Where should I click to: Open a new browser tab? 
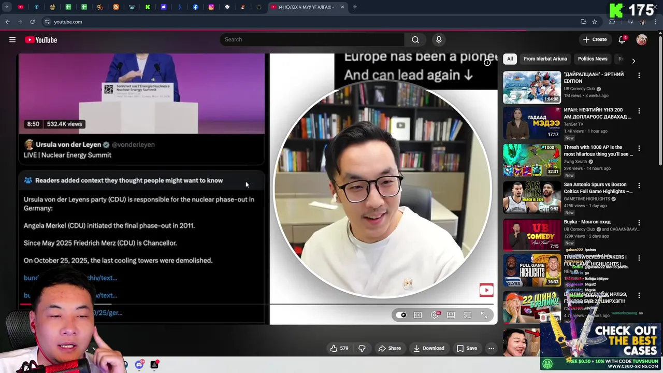(355, 7)
